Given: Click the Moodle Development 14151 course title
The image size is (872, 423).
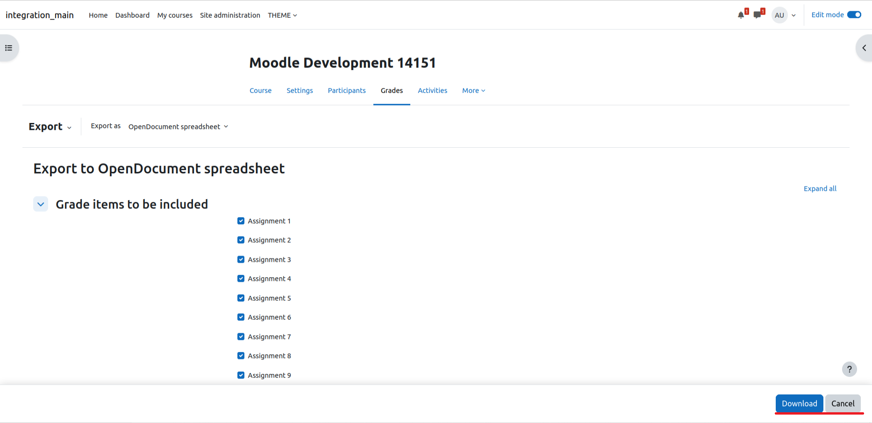Looking at the screenshot, I should pyautogui.click(x=343, y=63).
